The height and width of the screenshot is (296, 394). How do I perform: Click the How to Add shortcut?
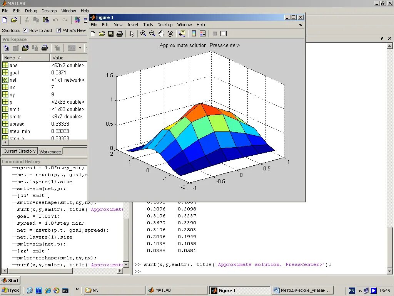pos(37,30)
